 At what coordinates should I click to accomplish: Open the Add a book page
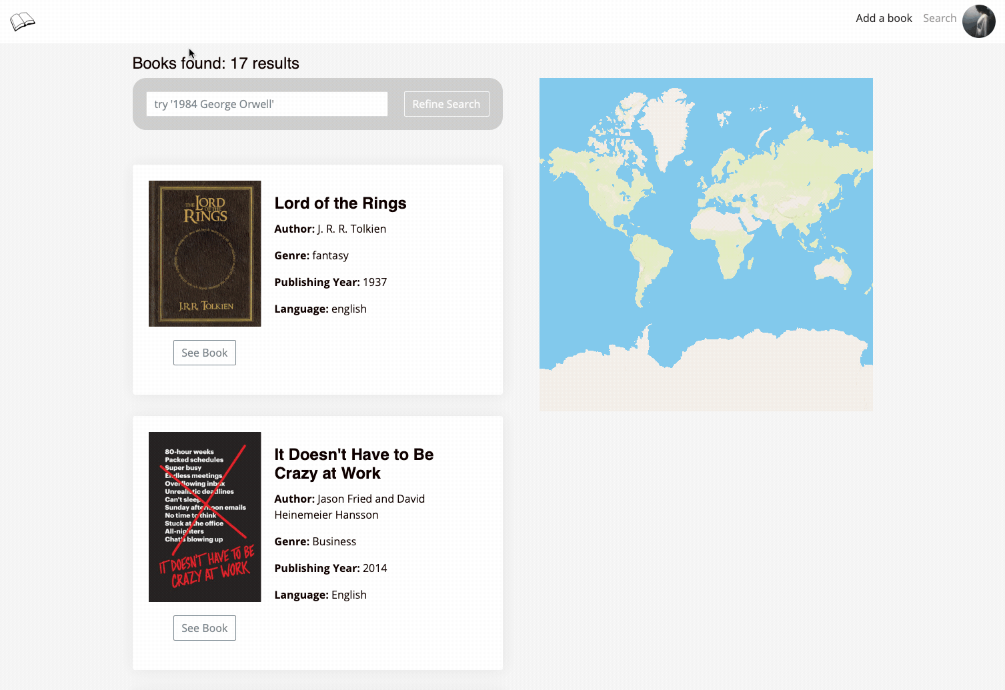884,18
